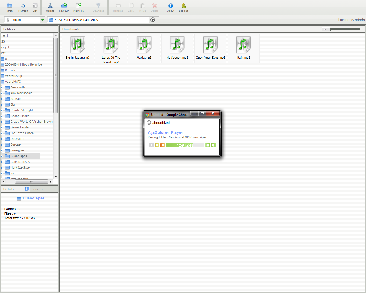
Task: Open the vzorek720p folder
Action: tap(13, 76)
